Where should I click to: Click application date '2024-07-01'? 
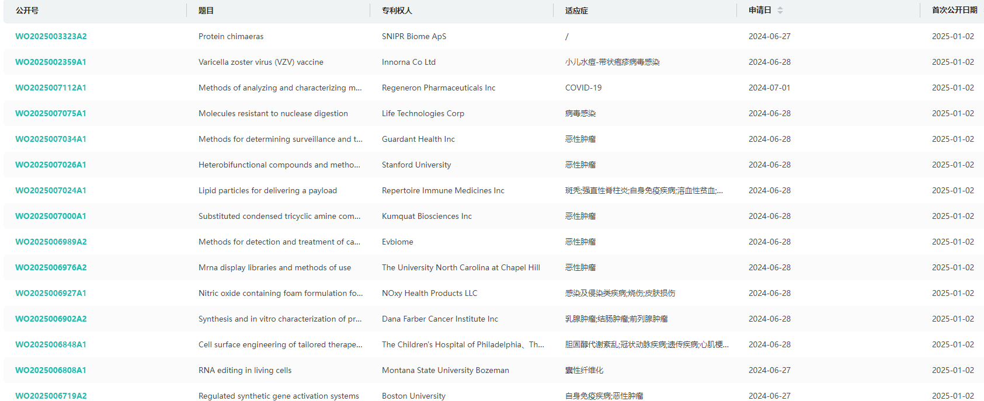tap(770, 88)
